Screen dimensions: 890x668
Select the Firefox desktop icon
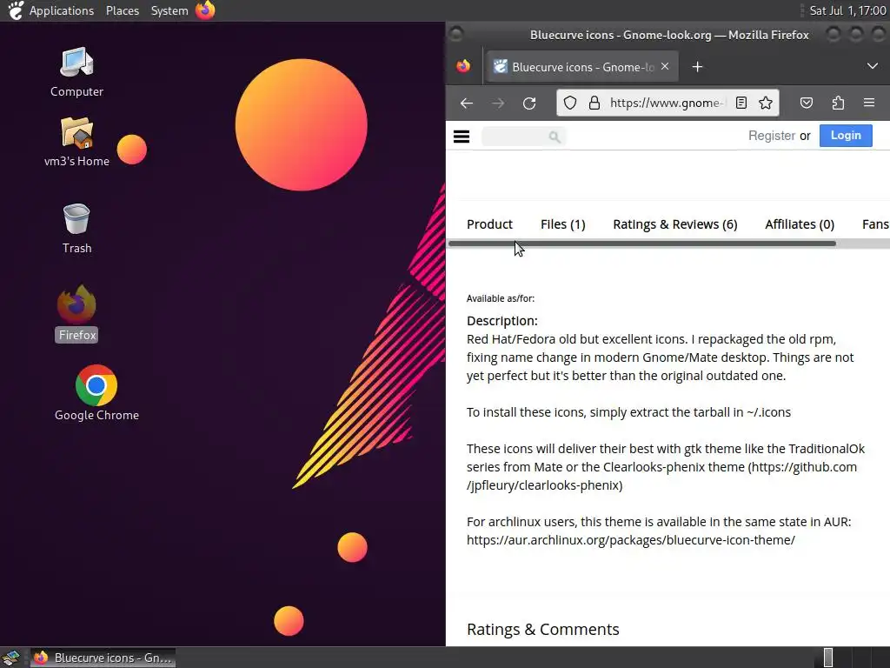click(x=76, y=313)
